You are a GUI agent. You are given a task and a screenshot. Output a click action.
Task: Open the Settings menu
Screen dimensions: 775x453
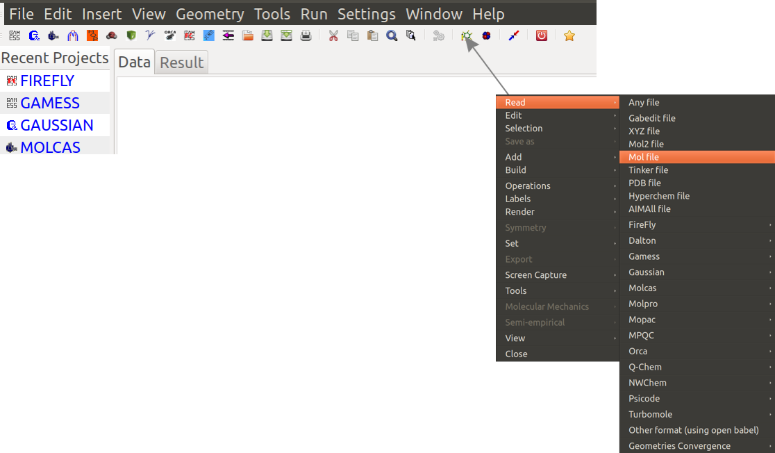(x=367, y=14)
